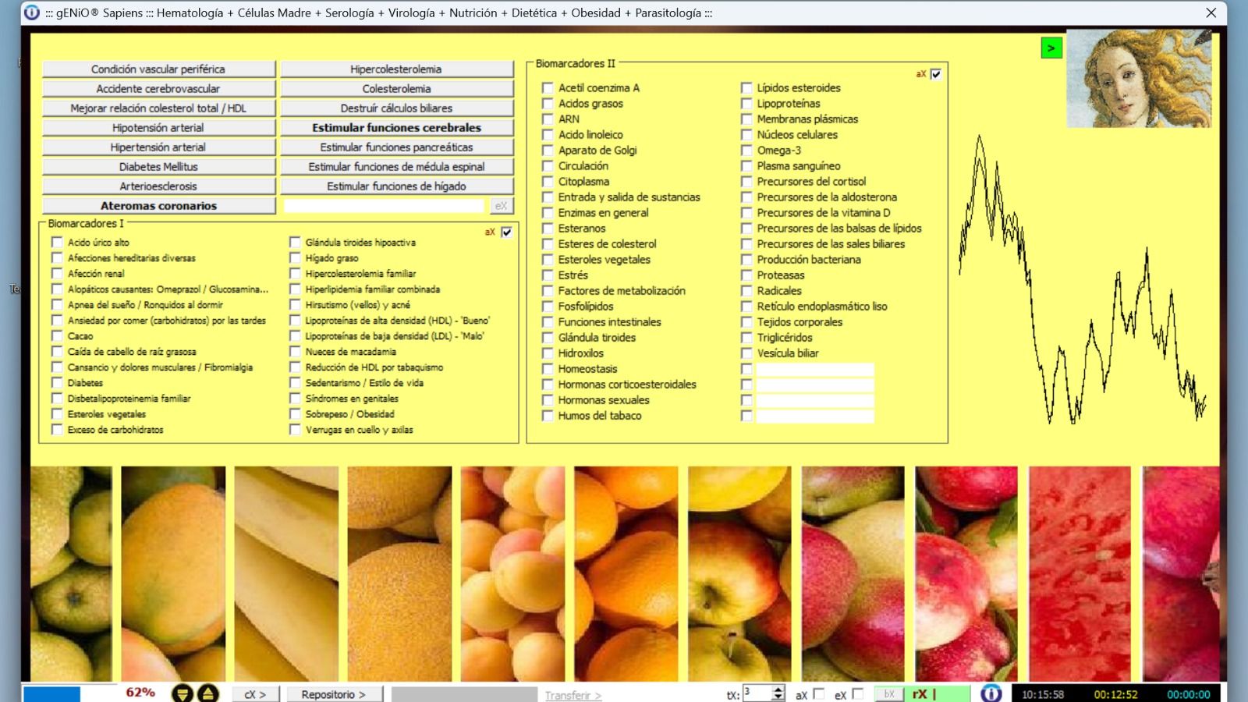Focus the white text field beside eX
Viewport: 1248px width, 702px height.
[x=384, y=206]
